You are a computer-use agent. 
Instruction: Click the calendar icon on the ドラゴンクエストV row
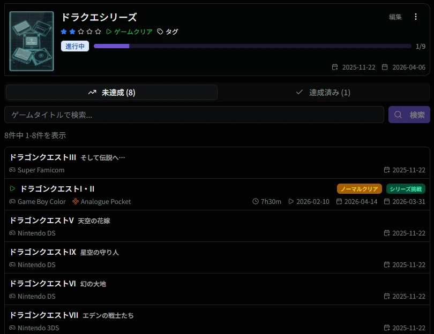point(386,233)
